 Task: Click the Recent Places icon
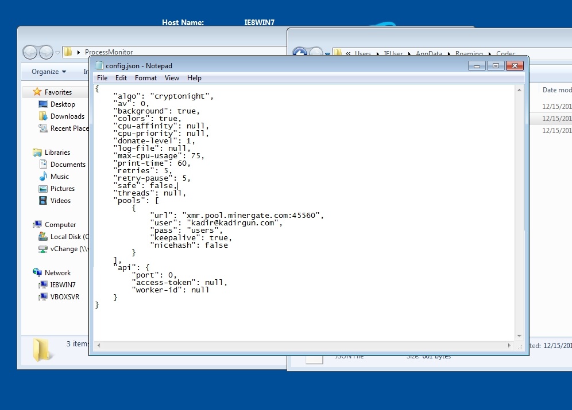pyautogui.click(x=43, y=128)
